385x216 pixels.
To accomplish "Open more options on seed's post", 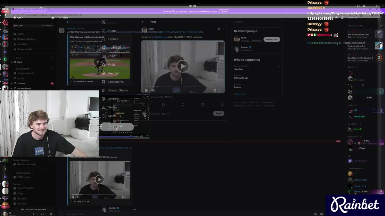I will pyautogui.click(x=223, y=29).
